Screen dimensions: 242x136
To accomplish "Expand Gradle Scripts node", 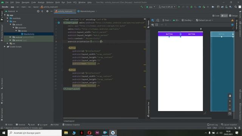I will tap(5, 46).
